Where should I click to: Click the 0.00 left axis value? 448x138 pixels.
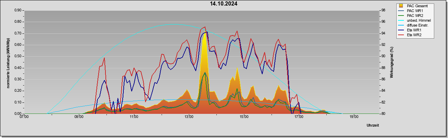pyautogui.click(x=18, y=114)
